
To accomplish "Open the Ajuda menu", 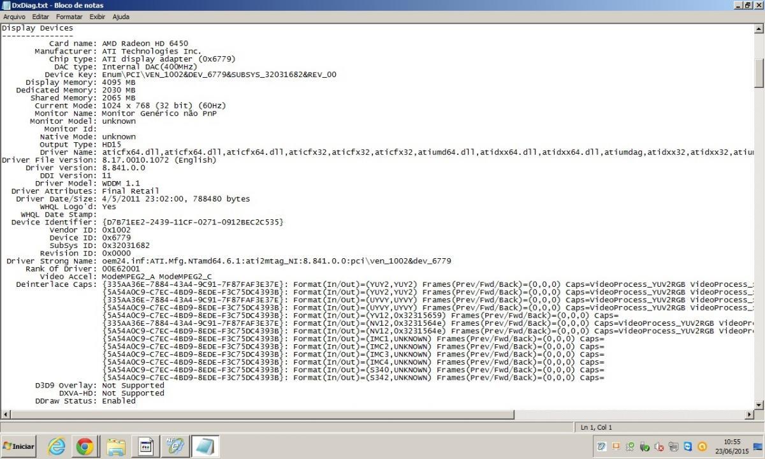I will (120, 17).
